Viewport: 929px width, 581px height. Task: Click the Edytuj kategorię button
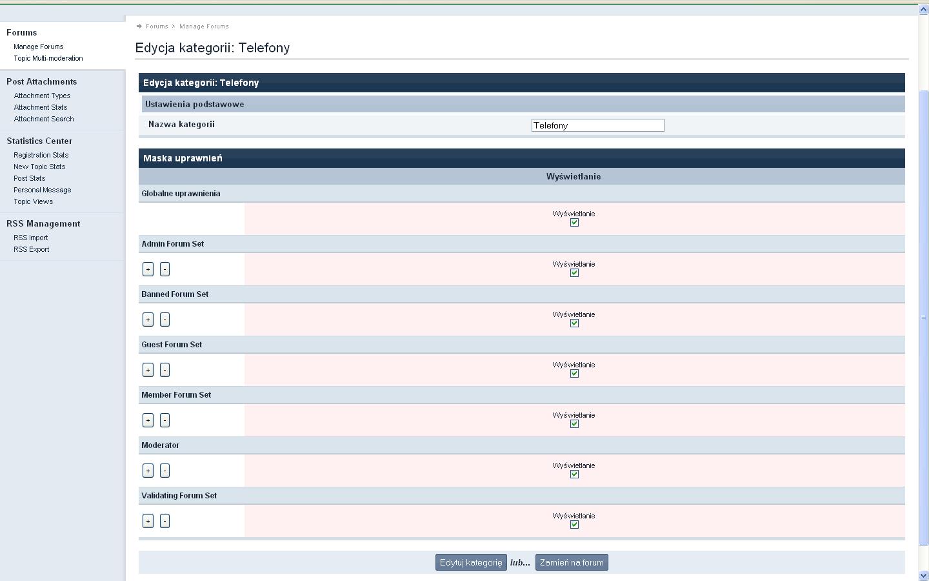coord(471,562)
